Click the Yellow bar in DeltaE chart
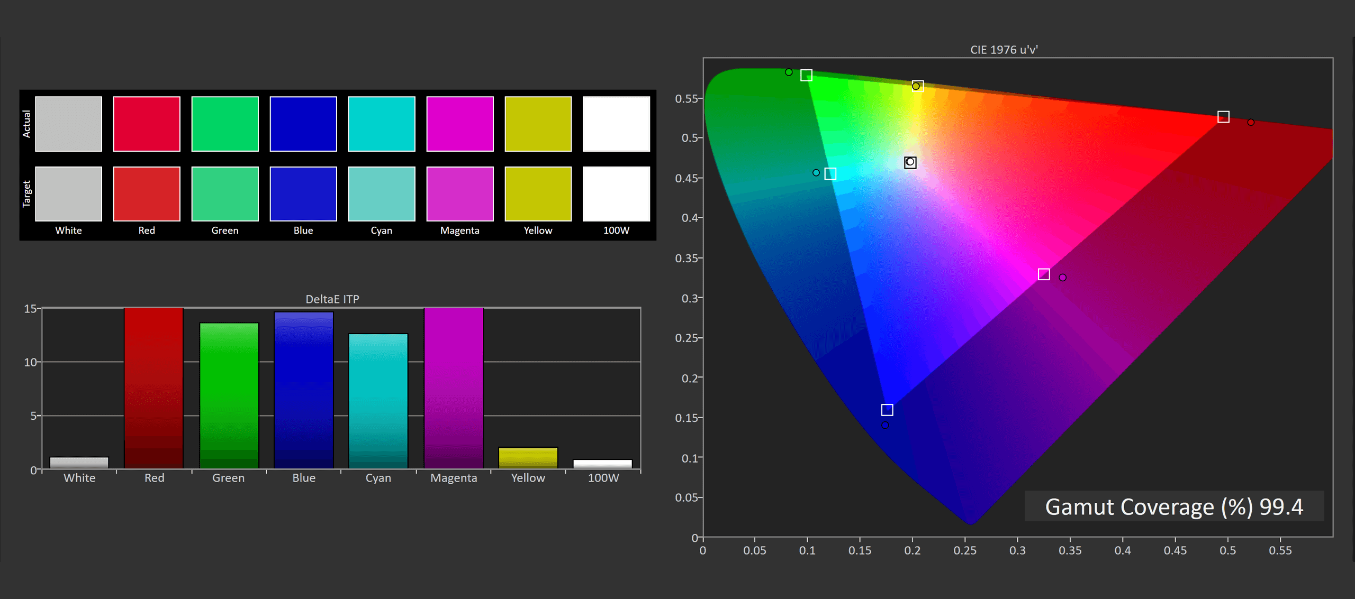 528,458
